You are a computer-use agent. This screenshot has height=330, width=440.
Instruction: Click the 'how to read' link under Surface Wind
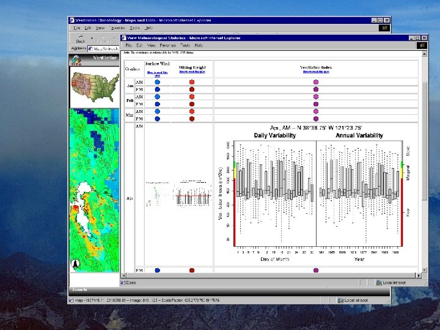157,73
